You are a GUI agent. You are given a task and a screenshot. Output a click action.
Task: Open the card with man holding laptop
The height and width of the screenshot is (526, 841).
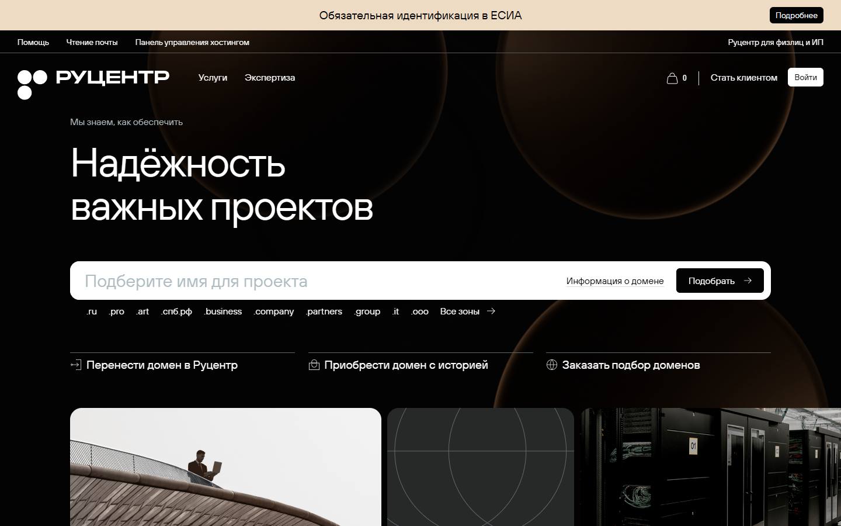coord(225,467)
